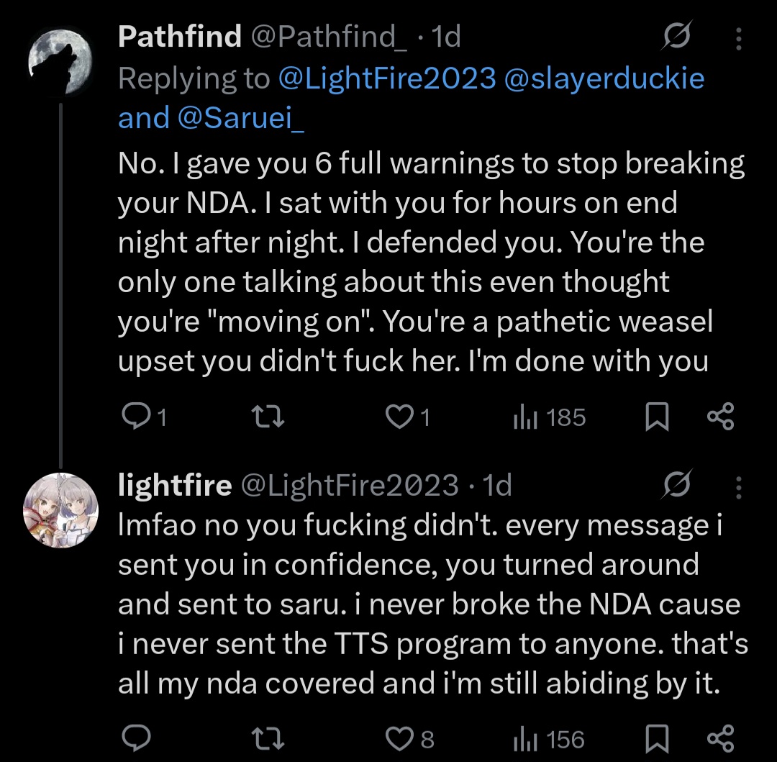The width and height of the screenshot is (777, 762).
Task: Open Grok icon on Pathfind's tweet
Action: (x=678, y=36)
